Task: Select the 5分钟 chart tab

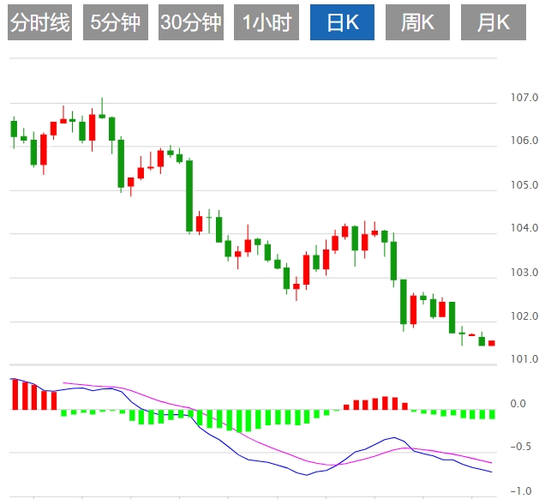Action: pyautogui.click(x=116, y=22)
